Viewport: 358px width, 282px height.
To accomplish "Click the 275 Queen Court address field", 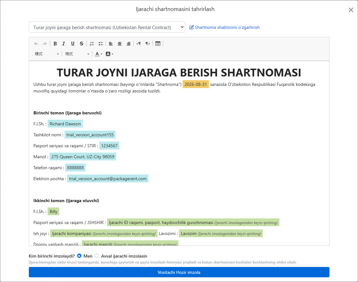I will click(x=83, y=157).
